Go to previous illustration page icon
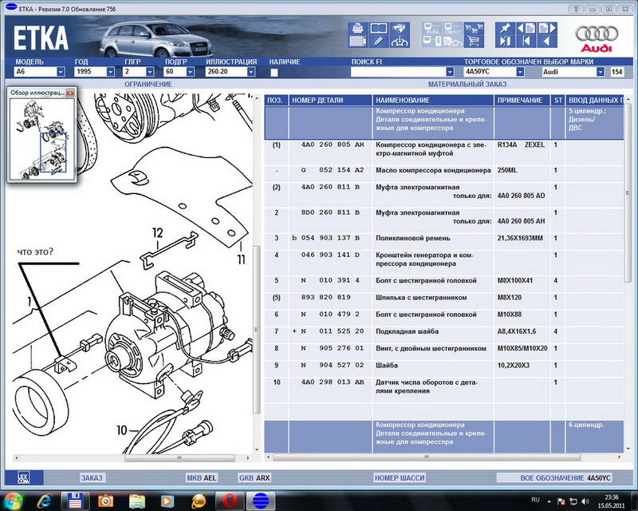Image resolution: width=638 pixels, height=511 pixels. 526,28
